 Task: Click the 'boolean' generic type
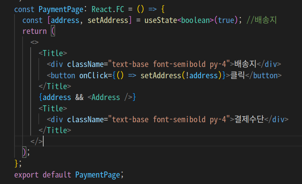(x=195, y=21)
